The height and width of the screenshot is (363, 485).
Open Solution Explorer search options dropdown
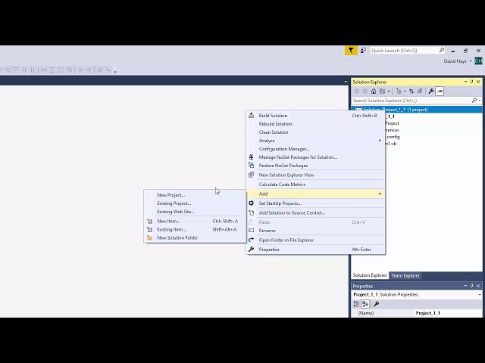480,101
